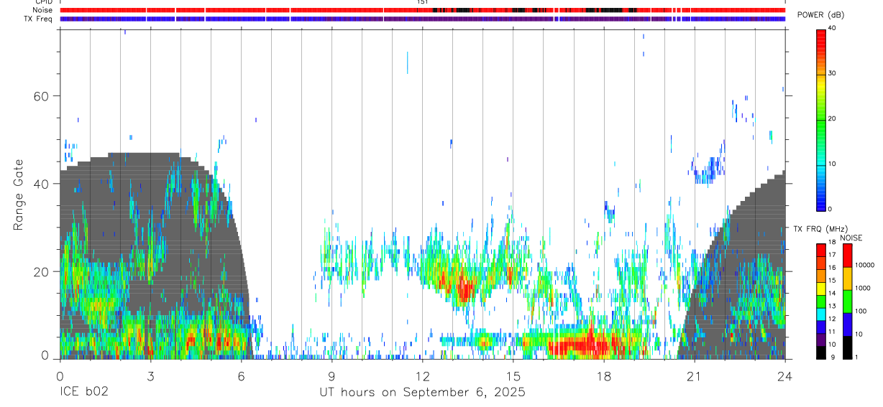Click the 60 tick label on Range Gate axis

42,96
